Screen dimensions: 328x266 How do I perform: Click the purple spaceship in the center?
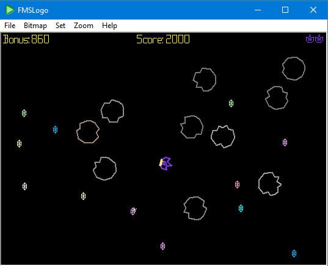tap(166, 164)
